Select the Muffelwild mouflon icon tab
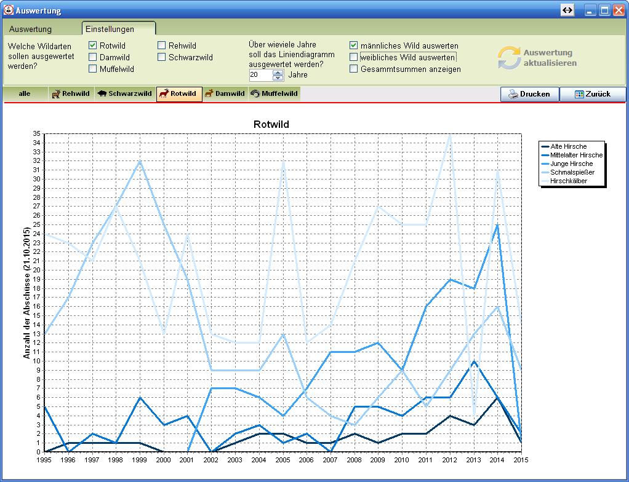 point(274,94)
